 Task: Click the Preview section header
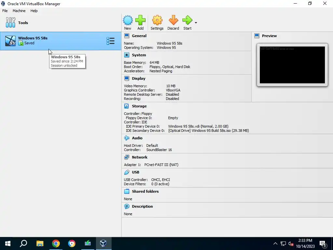coord(269,36)
